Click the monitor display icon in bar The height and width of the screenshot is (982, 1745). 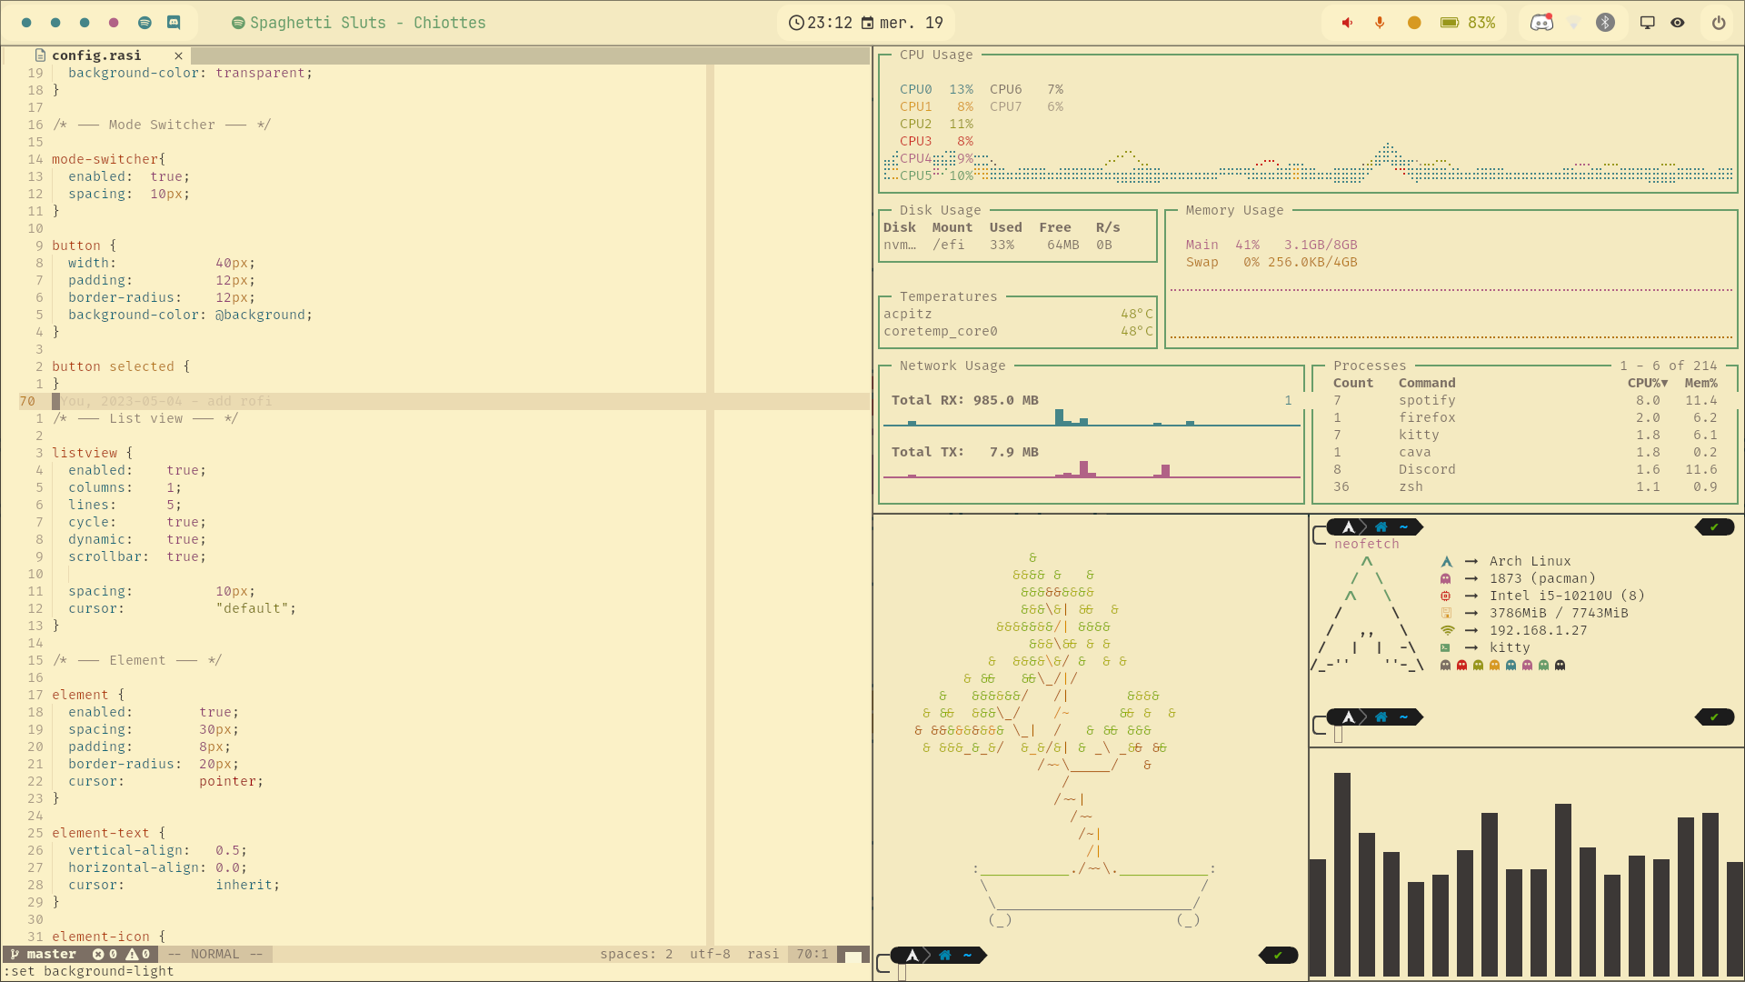click(x=1647, y=23)
